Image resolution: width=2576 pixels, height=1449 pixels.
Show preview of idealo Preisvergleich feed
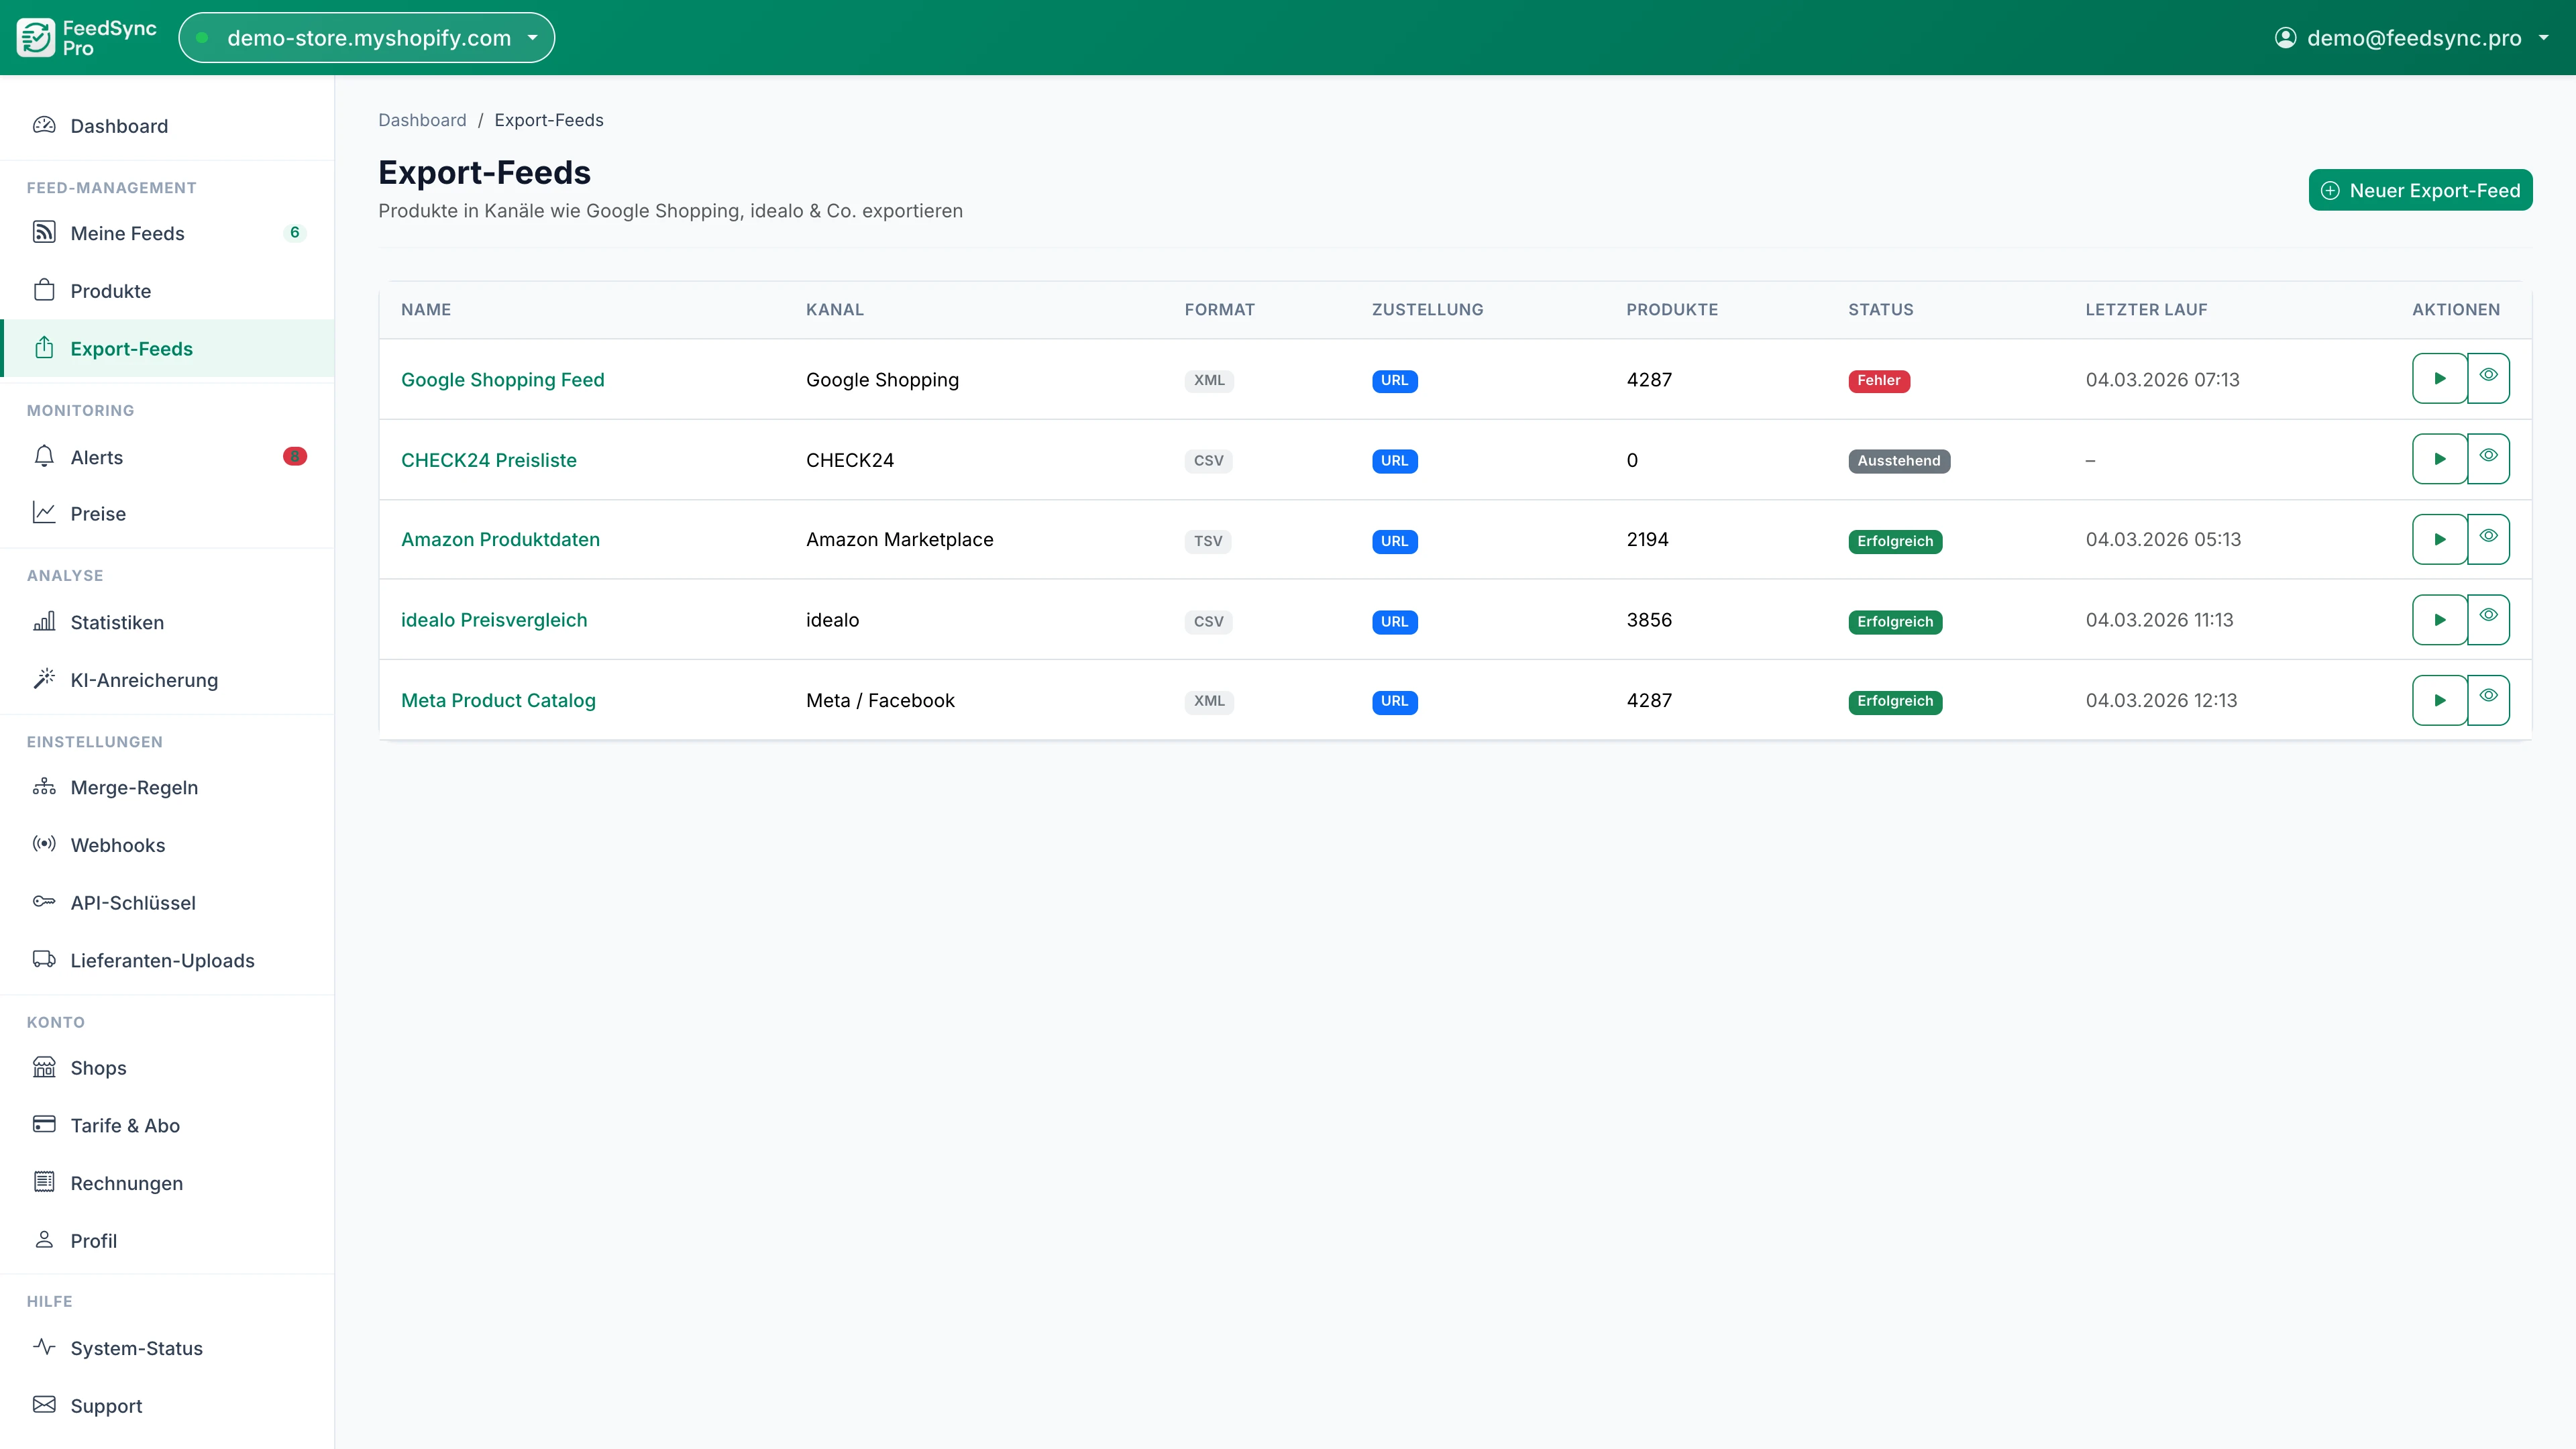[2489, 619]
